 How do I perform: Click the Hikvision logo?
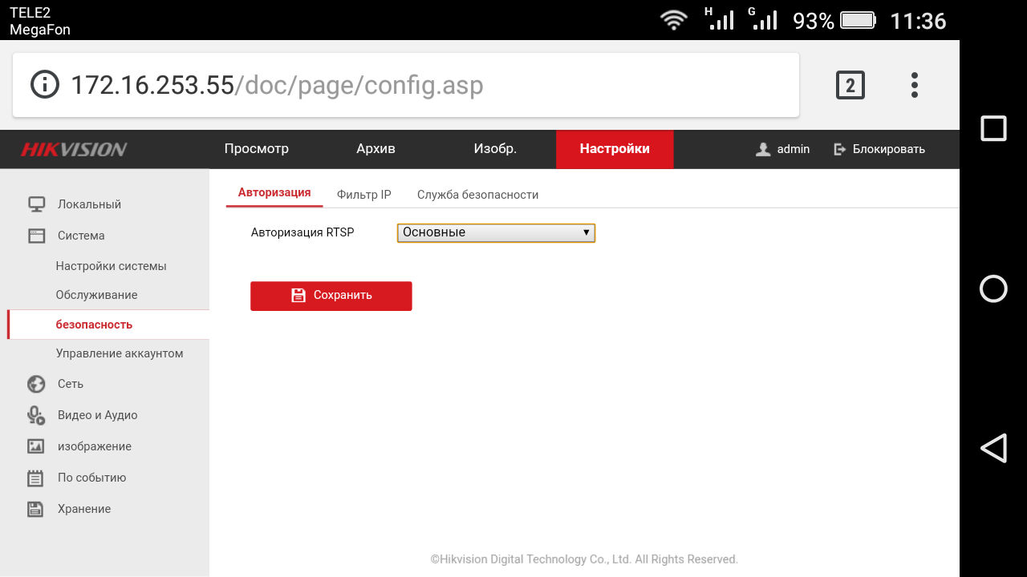pyautogui.click(x=74, y=150)
